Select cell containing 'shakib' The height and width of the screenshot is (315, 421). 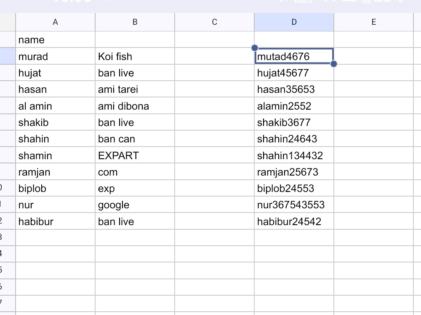(x=55, y=122)
